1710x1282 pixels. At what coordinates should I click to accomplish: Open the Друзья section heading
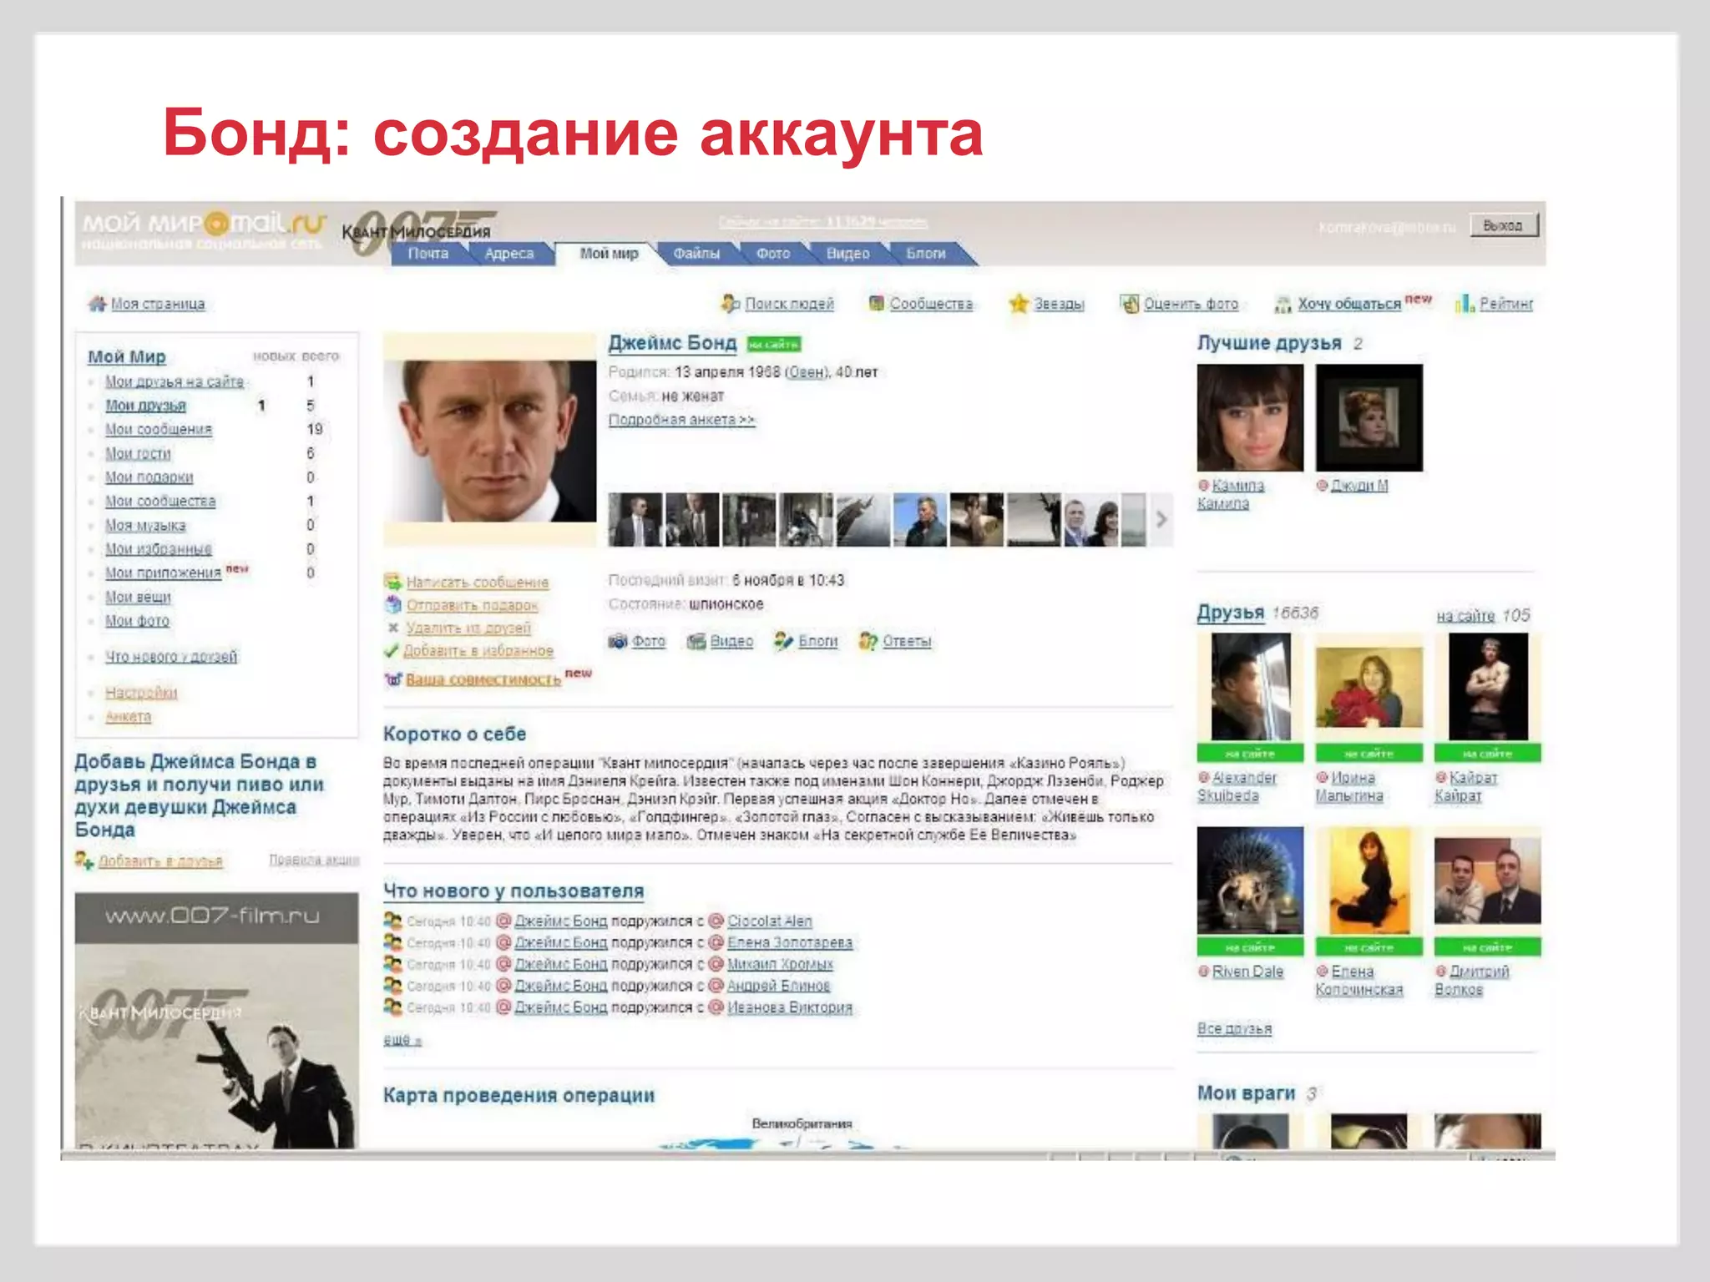coord(1231,613)
